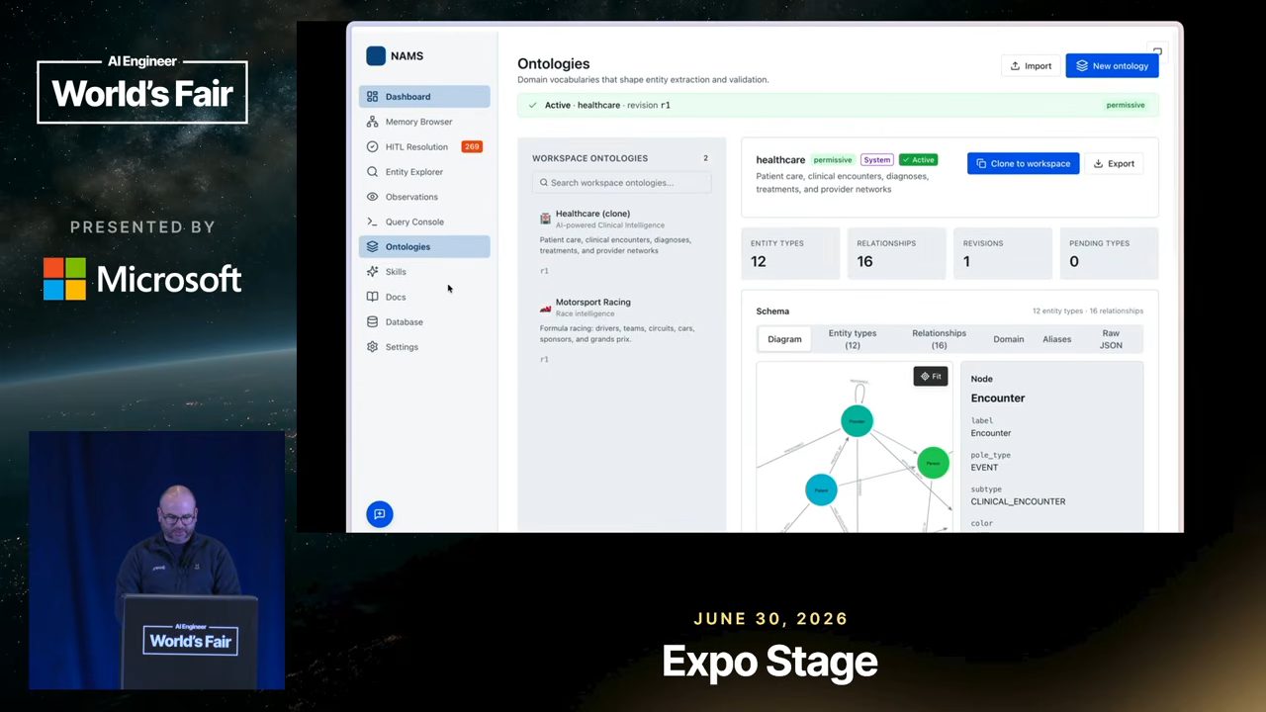This screenshot has width=1266, height=712.
Task: Click Clone to workspace
Action: coord(1023,163)
